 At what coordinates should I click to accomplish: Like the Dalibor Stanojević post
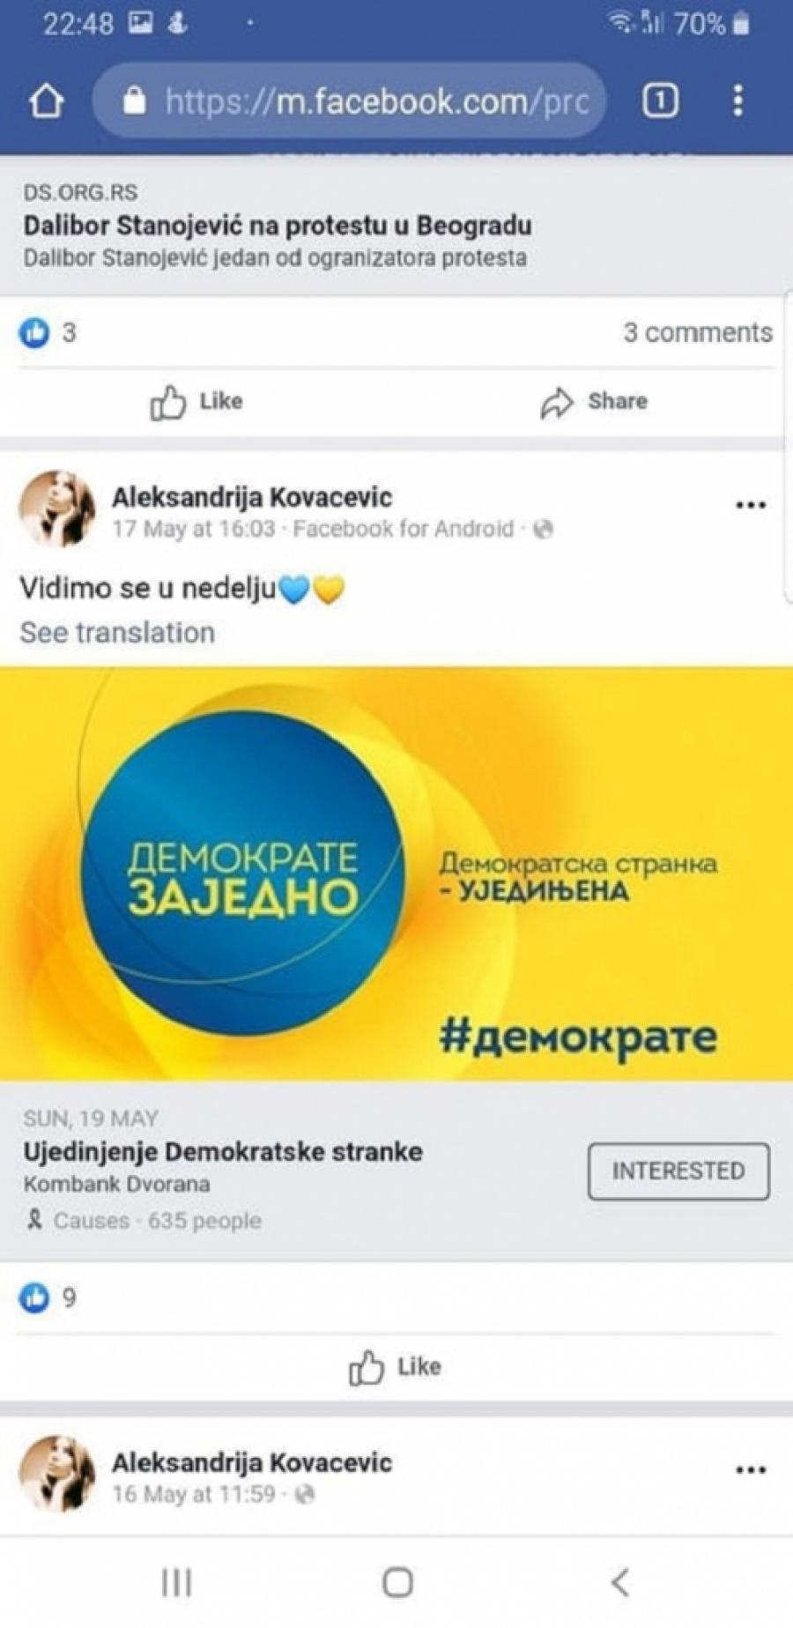tap(196, 402)
